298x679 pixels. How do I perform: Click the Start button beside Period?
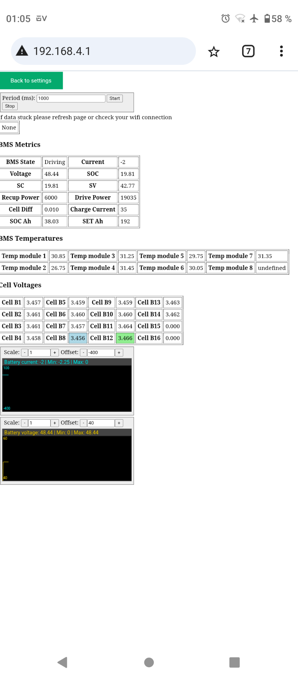coord(114,98)
